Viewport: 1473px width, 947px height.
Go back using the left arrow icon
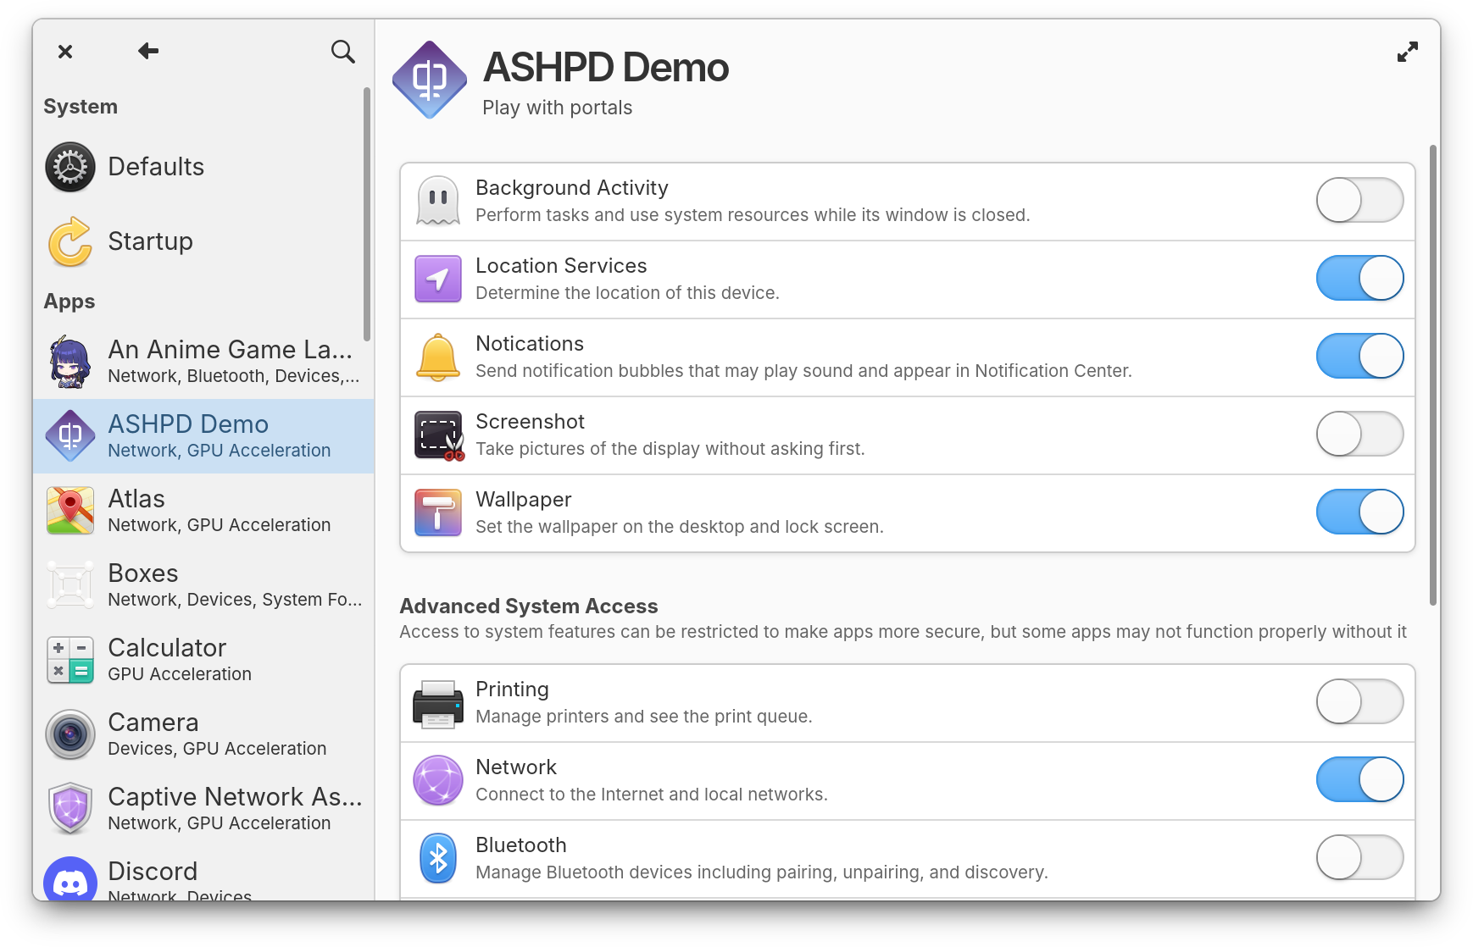(148, 52)
